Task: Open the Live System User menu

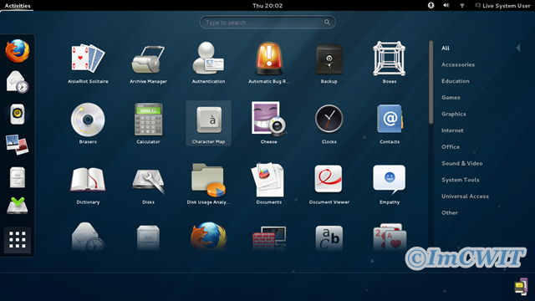Action: [502, 6]
